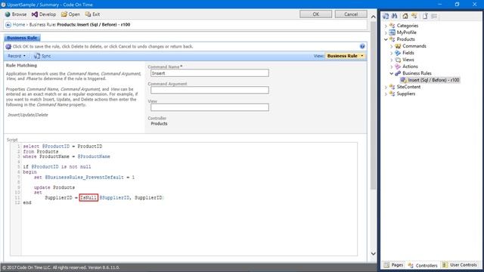Click the Open folder toolbar button

(70, 14)
